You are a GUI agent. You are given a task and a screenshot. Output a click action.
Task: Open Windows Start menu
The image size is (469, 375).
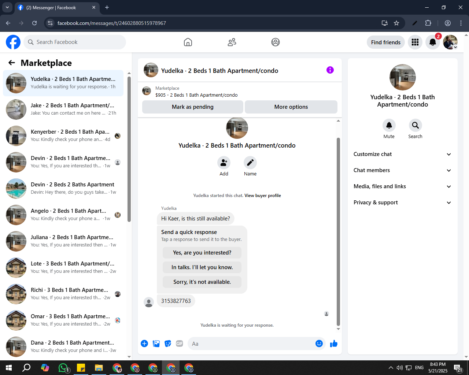click(x=9, y=368)
